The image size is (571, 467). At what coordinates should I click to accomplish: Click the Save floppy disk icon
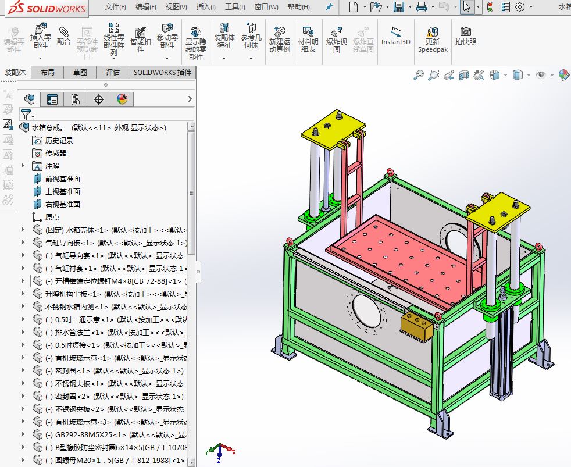tap(399, 6)
